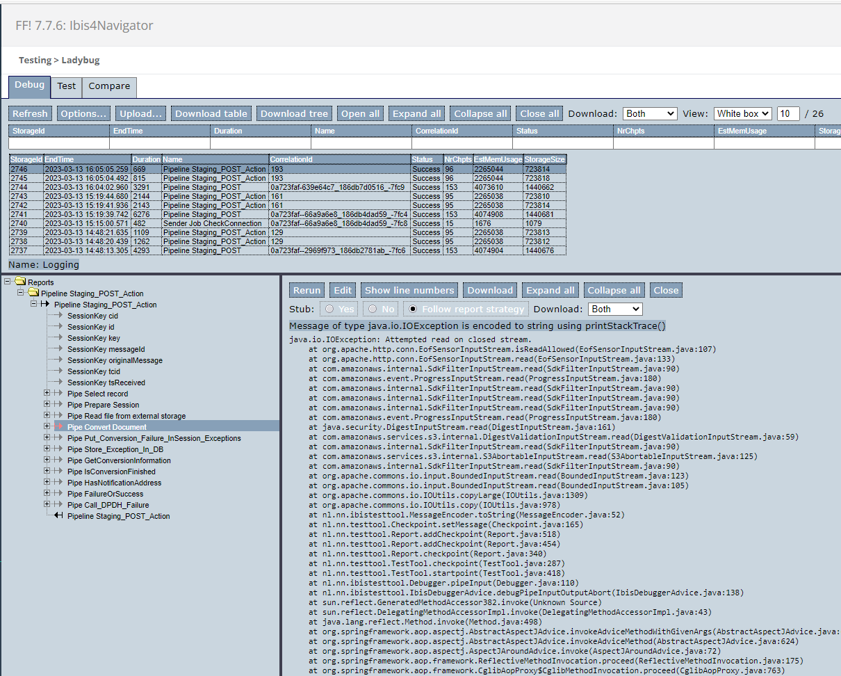This screenshot has width=841, height=676.
Task: Click the pipe icon of Pipe Prepare Session
Action: [x=58, y=405]
